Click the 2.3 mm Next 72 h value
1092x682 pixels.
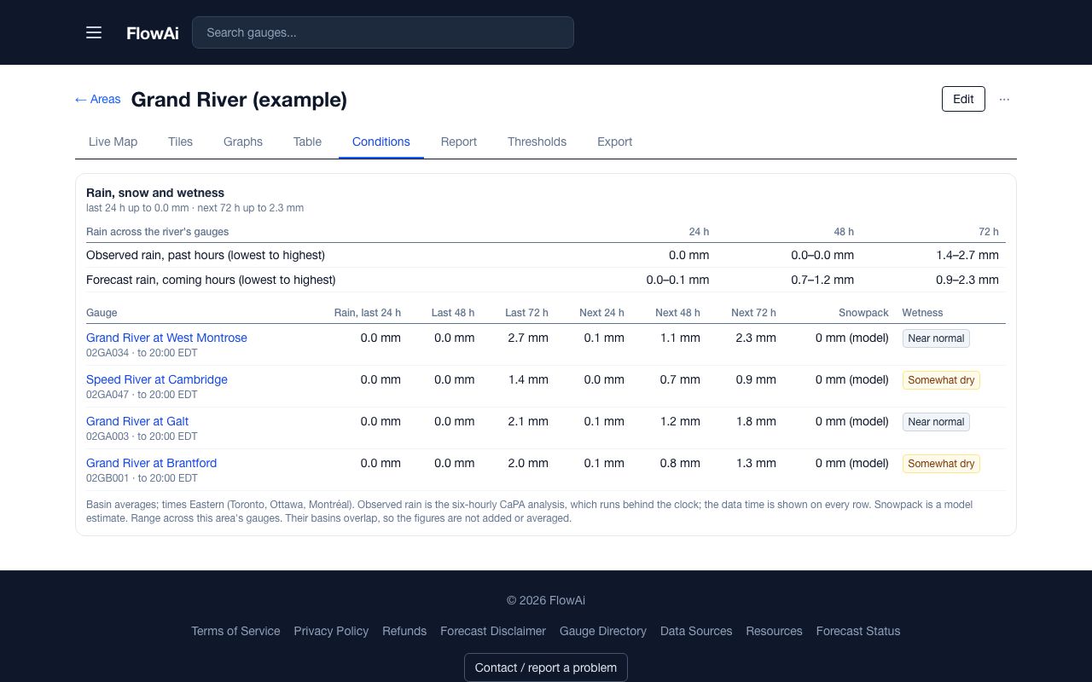(756, 338)
